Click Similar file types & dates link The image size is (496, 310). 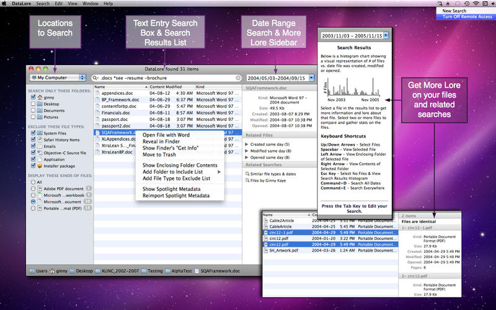[x=273, y=174]
